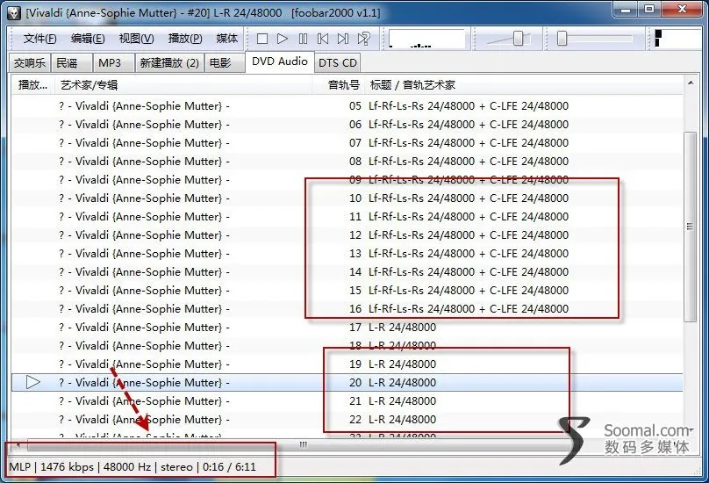Click the status bar MLP 1476 kbps info
Screen dimensions: 709x483
coord(132,466)
